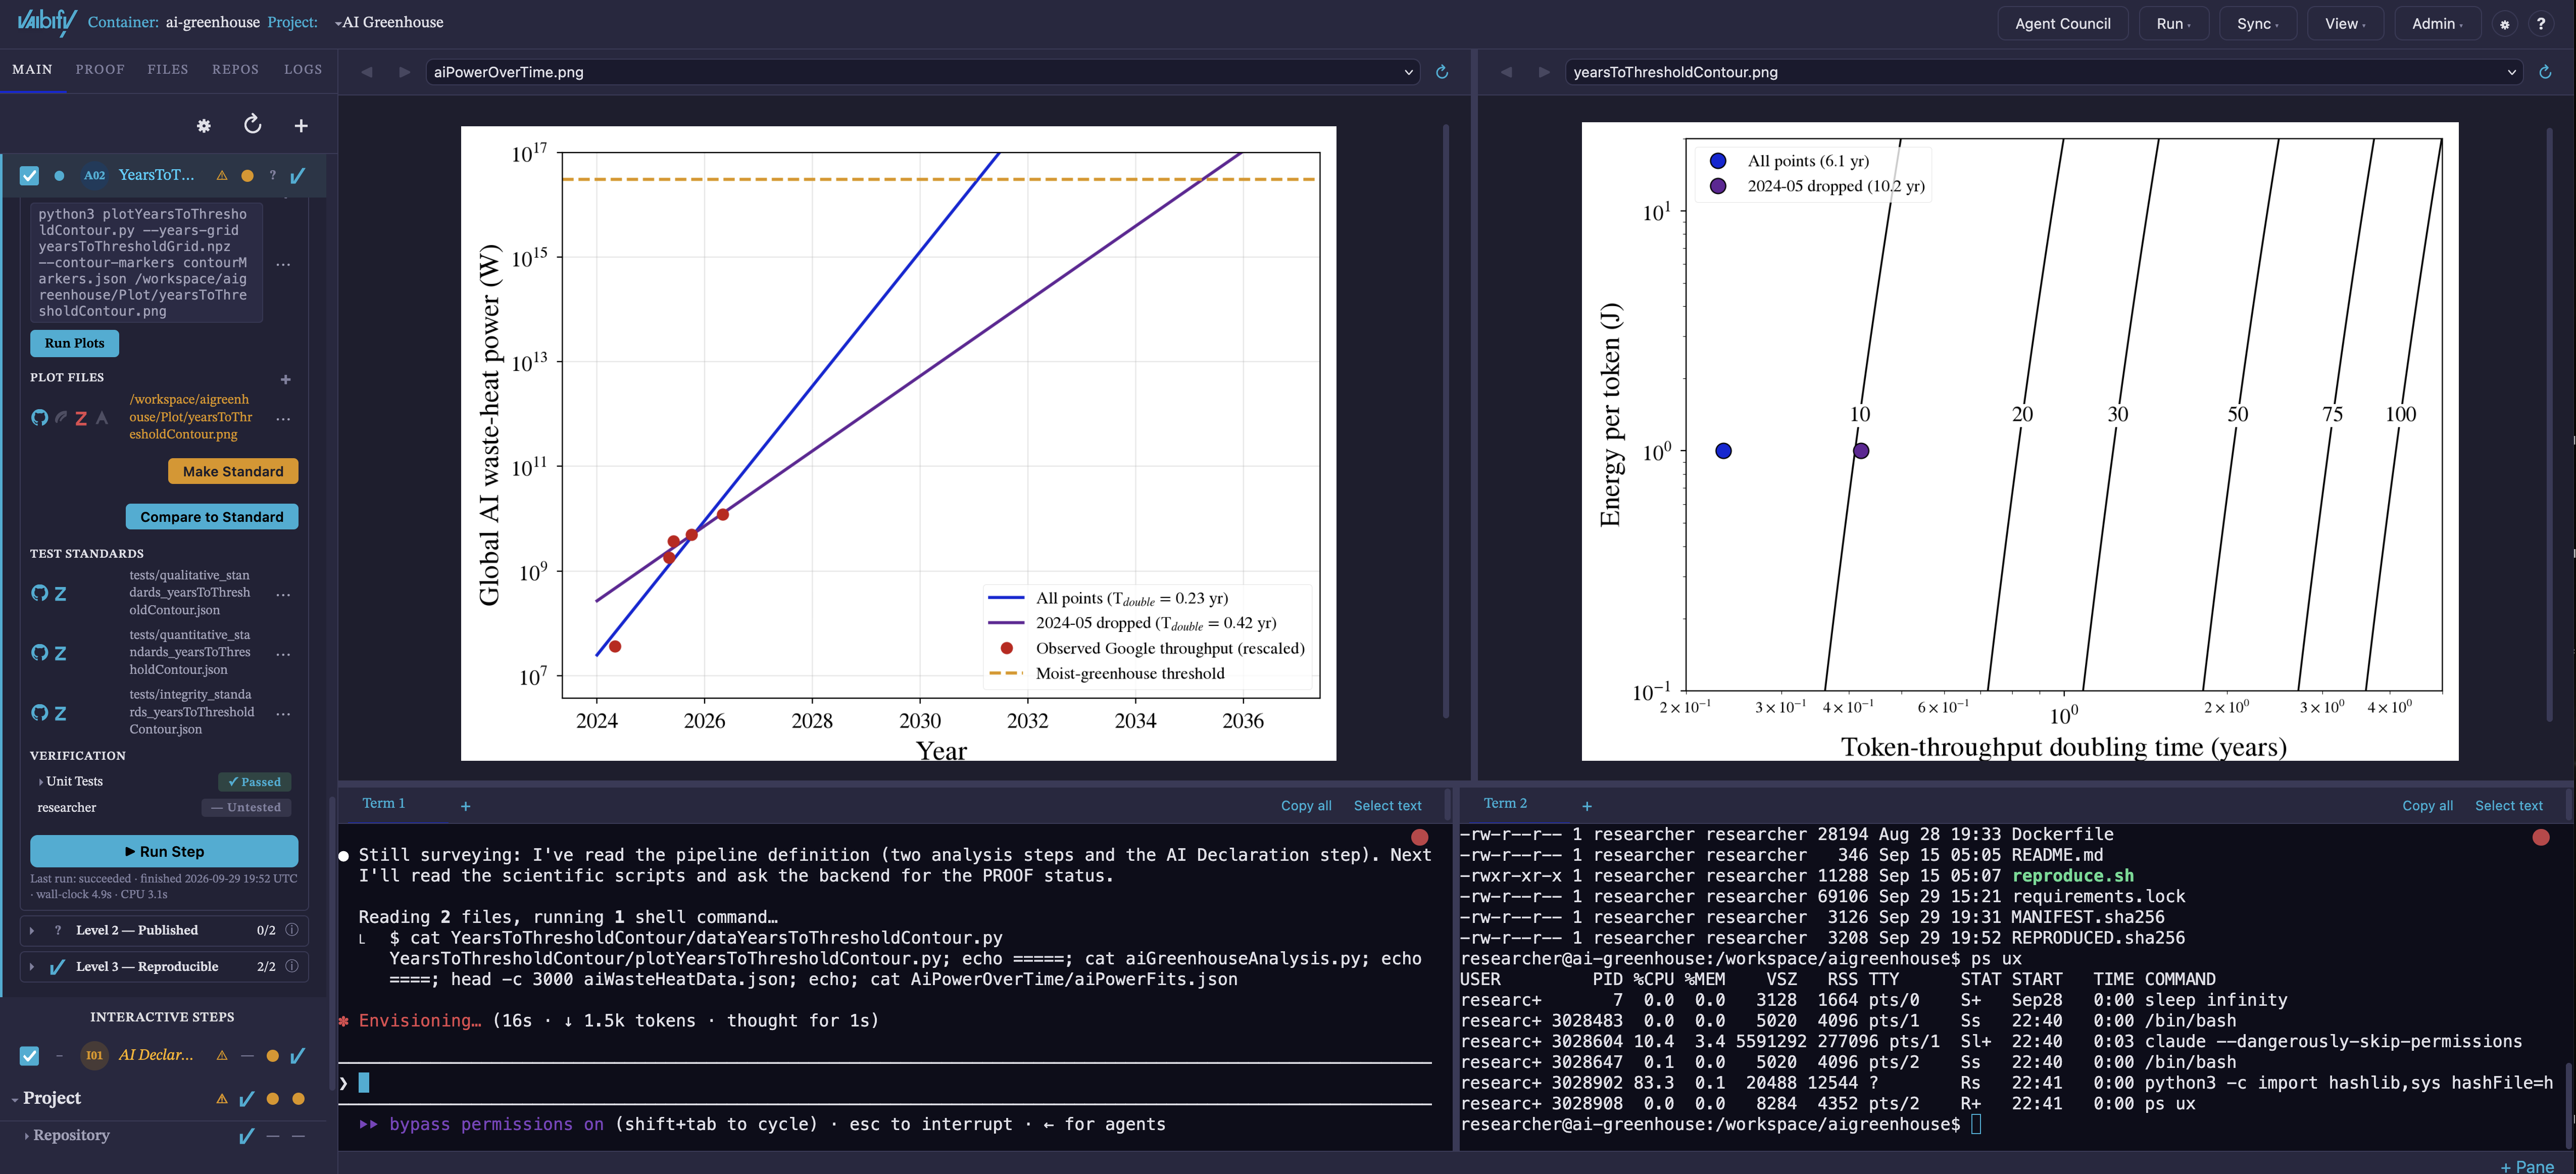Switch to the PROOF tab
Screen dimensions: 2576x1174
(x=100, y=69)
